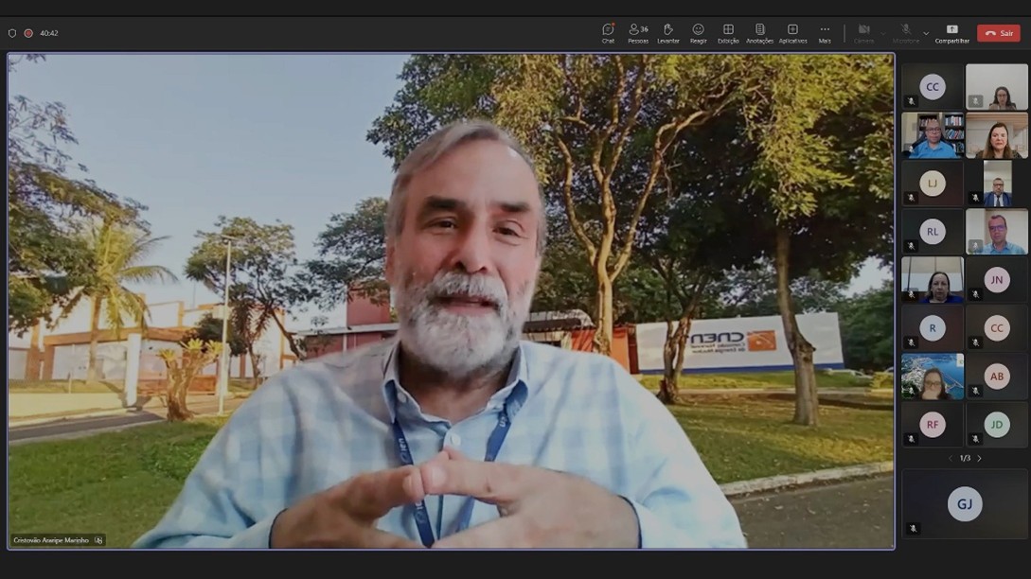1031x579 pixels.
Task: Open the Chat panel
Action: tap(608, 32)
